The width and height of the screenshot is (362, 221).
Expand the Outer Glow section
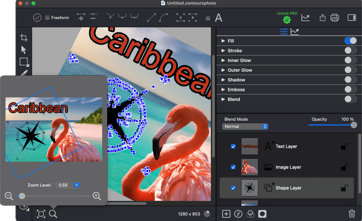click(x=223, y=70)
